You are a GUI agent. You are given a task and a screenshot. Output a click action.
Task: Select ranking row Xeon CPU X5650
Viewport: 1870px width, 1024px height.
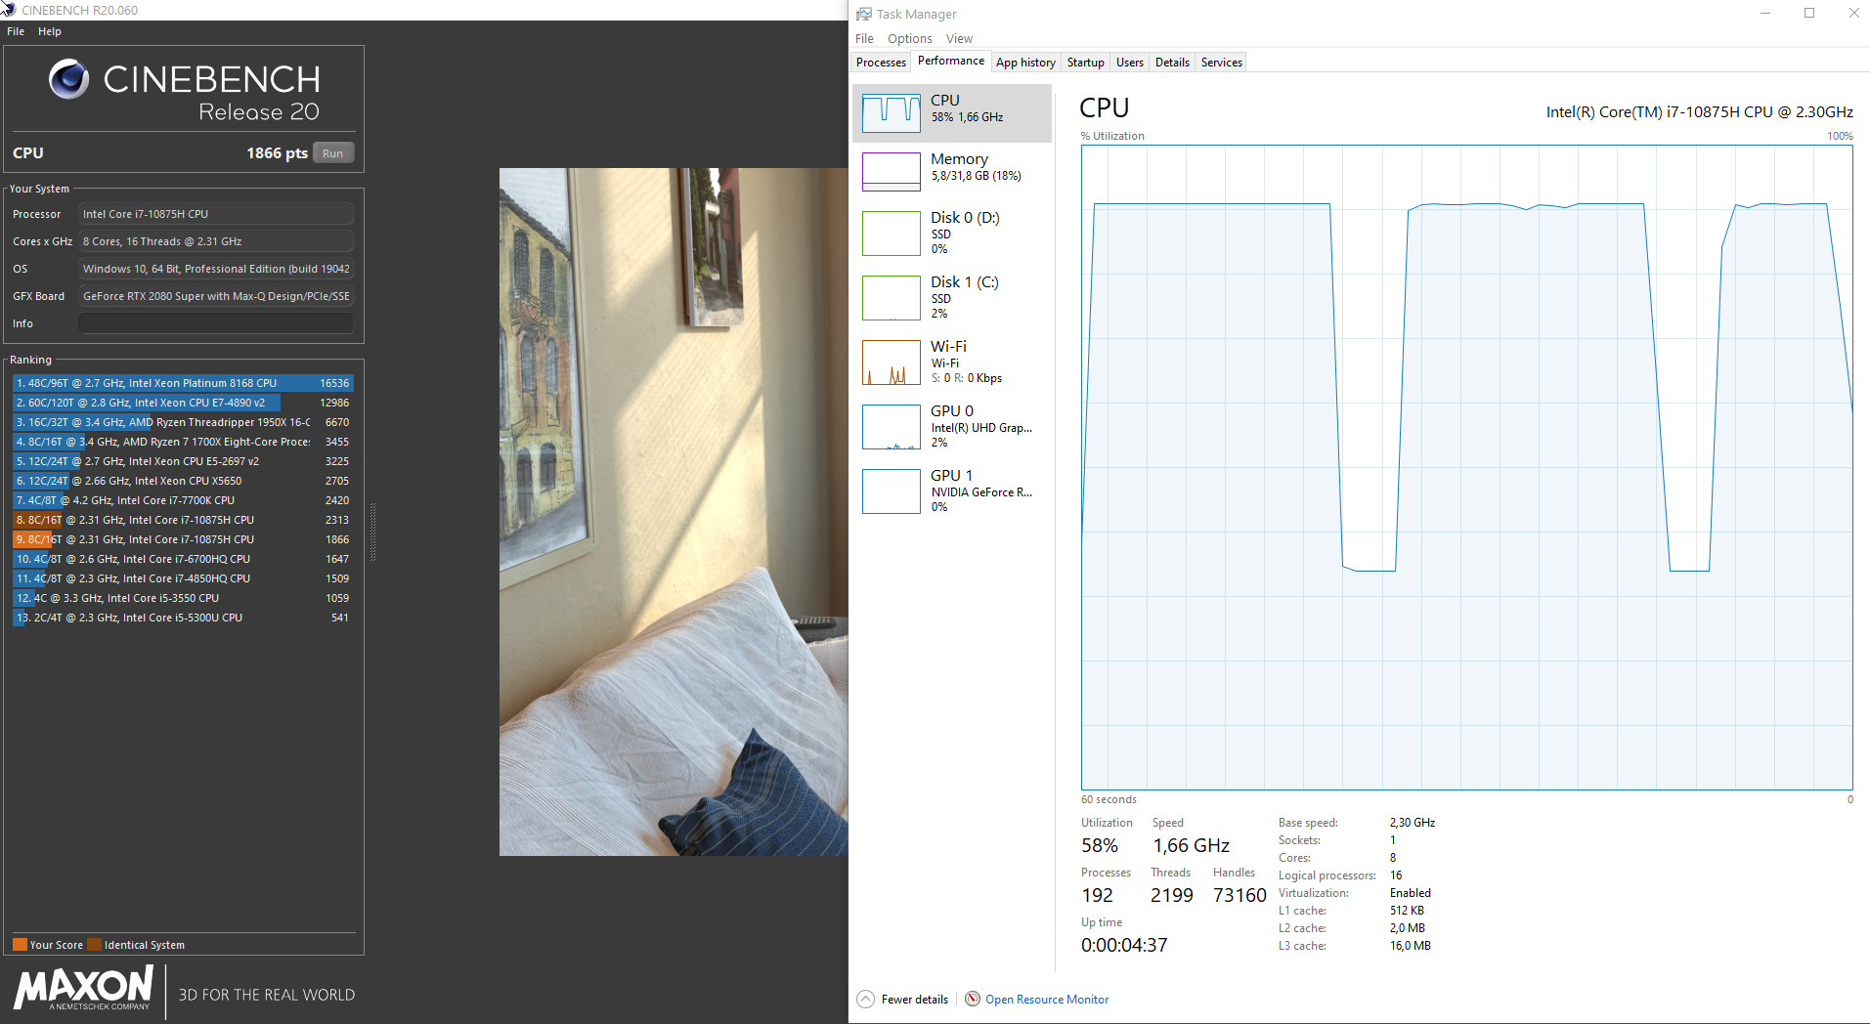[x=183, y=481]
